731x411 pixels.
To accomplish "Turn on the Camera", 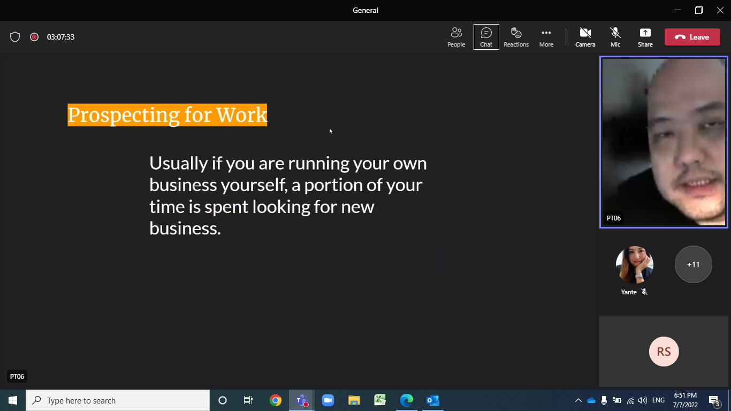I will [x=585, y=37].
